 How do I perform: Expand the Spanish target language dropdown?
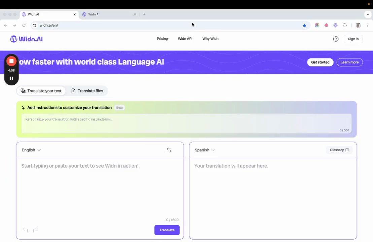(205, 150)
